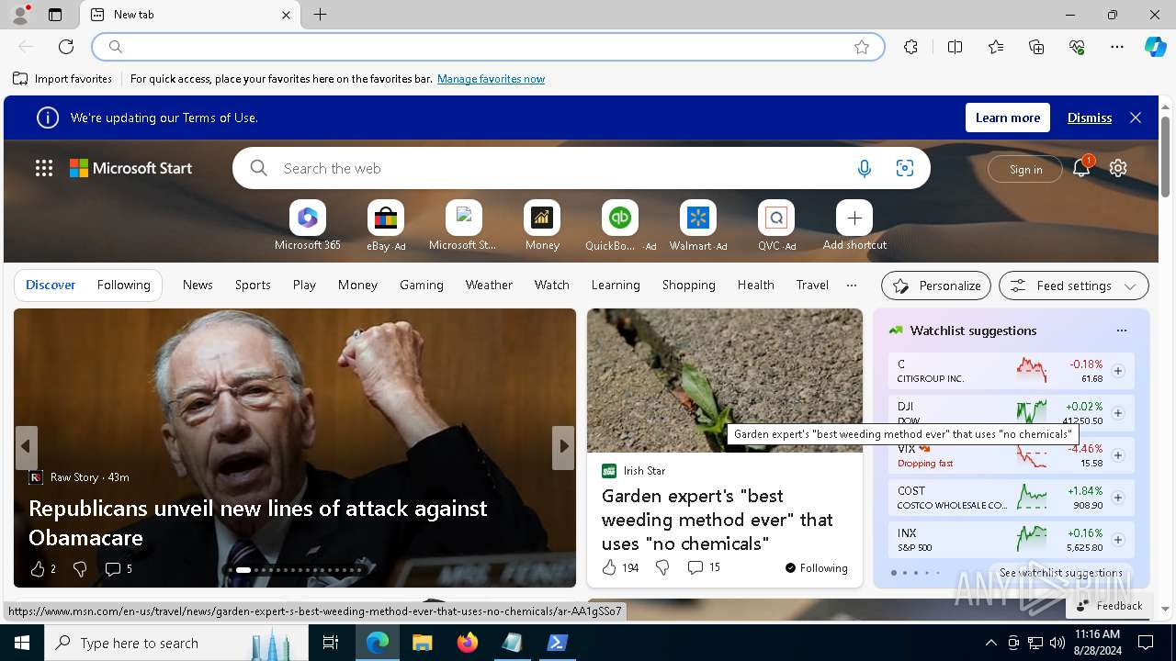Toggle split screen view

click(955, 47)
